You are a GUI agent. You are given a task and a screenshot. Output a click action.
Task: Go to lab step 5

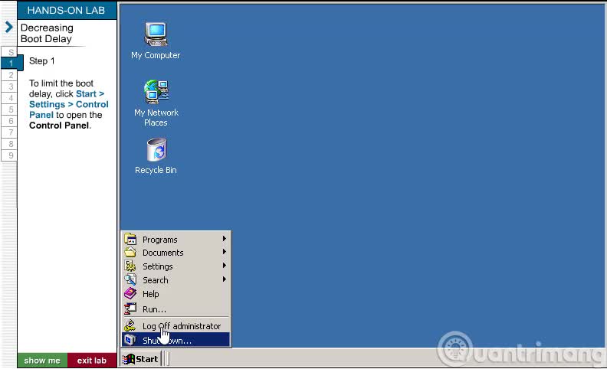pos(11,109)
